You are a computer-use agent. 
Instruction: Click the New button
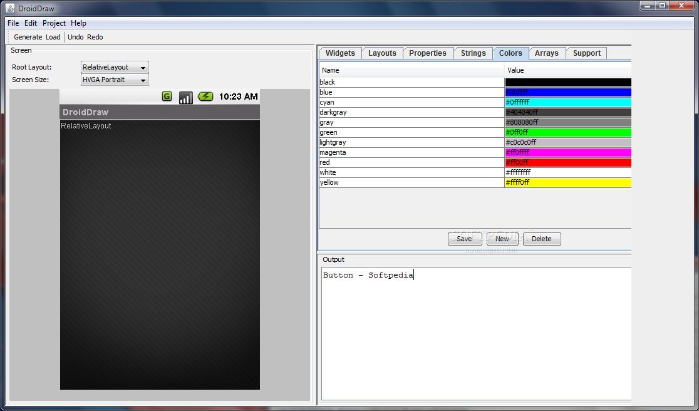[x=502, y=239]
